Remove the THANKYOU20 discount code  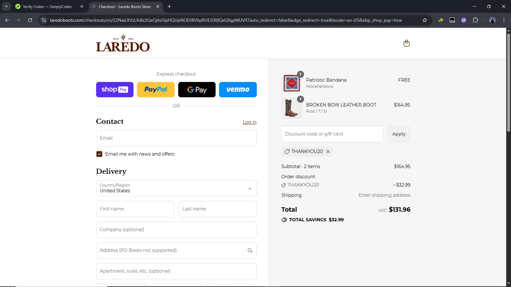point(328,152)
